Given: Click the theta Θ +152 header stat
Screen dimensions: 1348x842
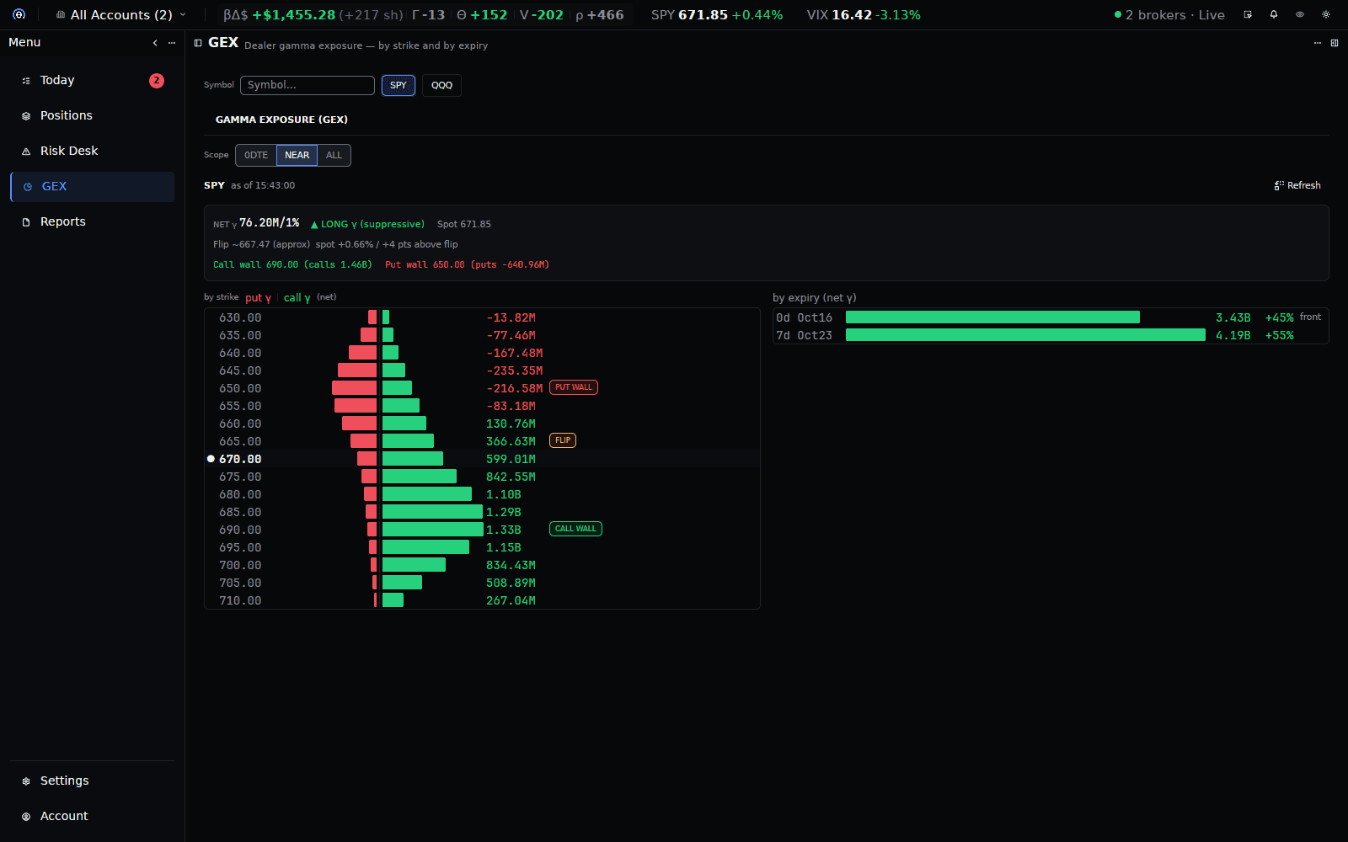Looking at the screenshot, I should (x=482, y=14).
